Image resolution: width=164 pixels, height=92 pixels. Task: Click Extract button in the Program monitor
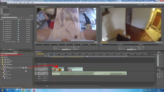[x=141, y=49]
